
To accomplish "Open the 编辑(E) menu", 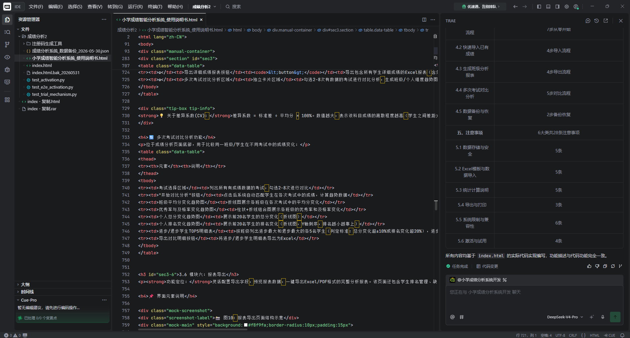I will pyautogui.click(x=55, y=7).
